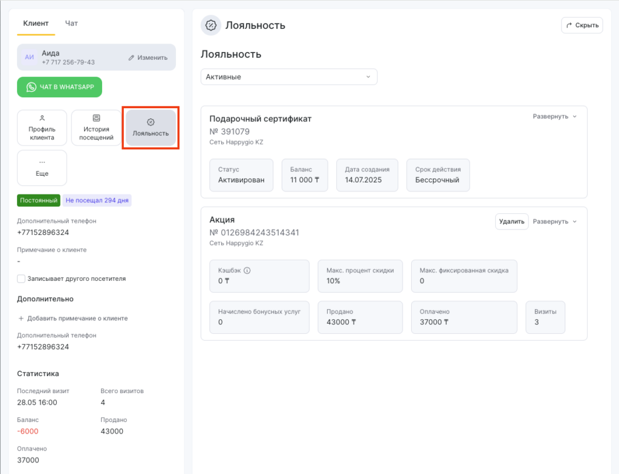
Task: Click the Еще three-dots icon
Action: tap(42, 162)
